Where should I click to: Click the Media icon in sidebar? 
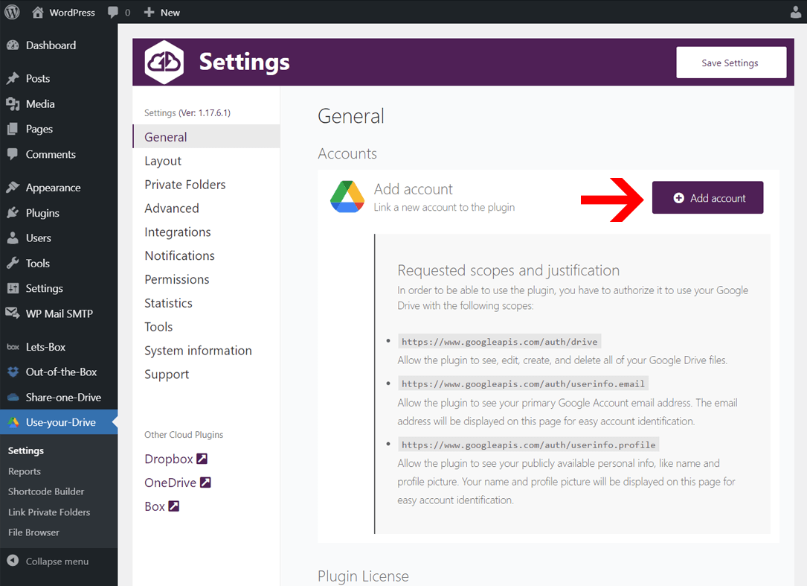[x=13, y=104]
